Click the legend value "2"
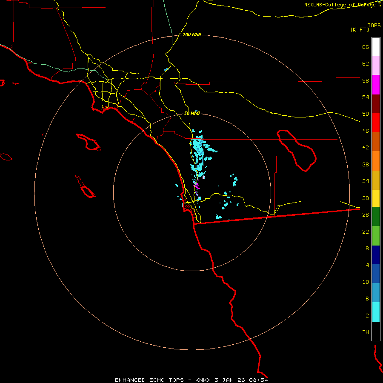The image size is (383, 383). pos(367,316)
